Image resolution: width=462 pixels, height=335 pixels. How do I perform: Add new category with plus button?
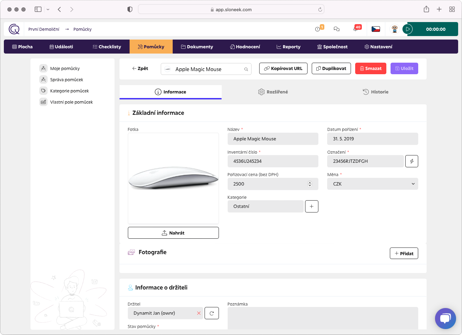[312, 206]
